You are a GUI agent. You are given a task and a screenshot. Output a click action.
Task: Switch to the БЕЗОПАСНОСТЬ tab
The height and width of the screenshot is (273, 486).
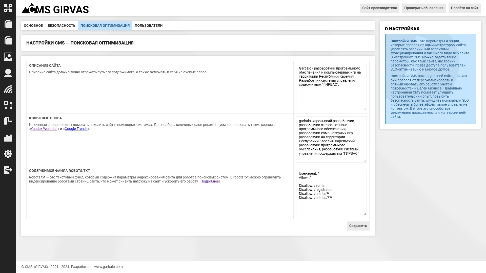[62, 26]
